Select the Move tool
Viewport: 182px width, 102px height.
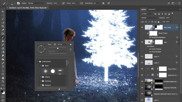[3, 12]
